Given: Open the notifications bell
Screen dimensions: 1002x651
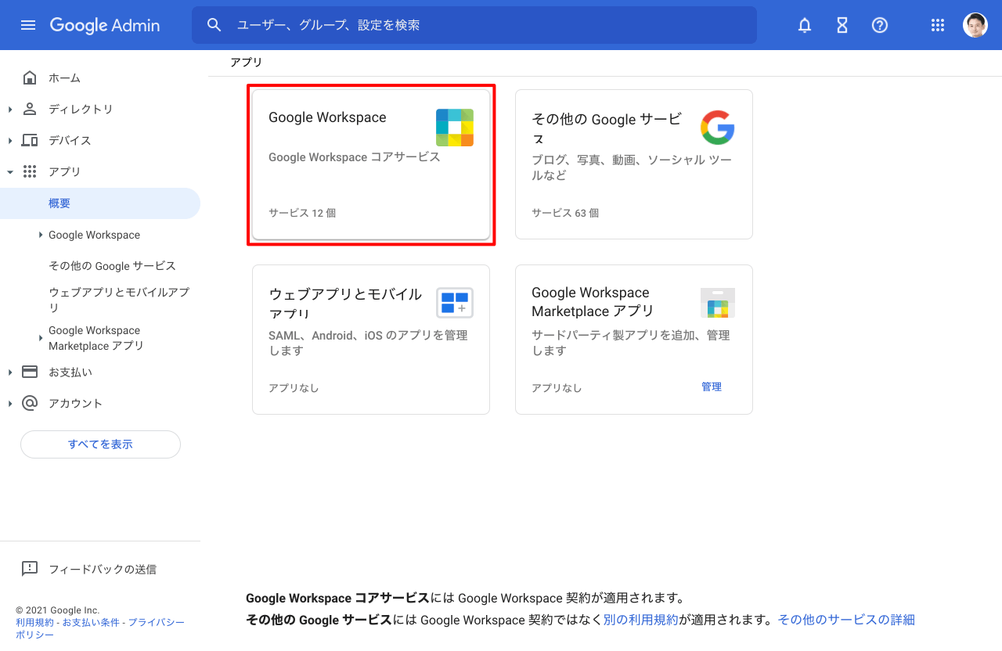Looking at the screenshot, I should click(x=805, y=25).
